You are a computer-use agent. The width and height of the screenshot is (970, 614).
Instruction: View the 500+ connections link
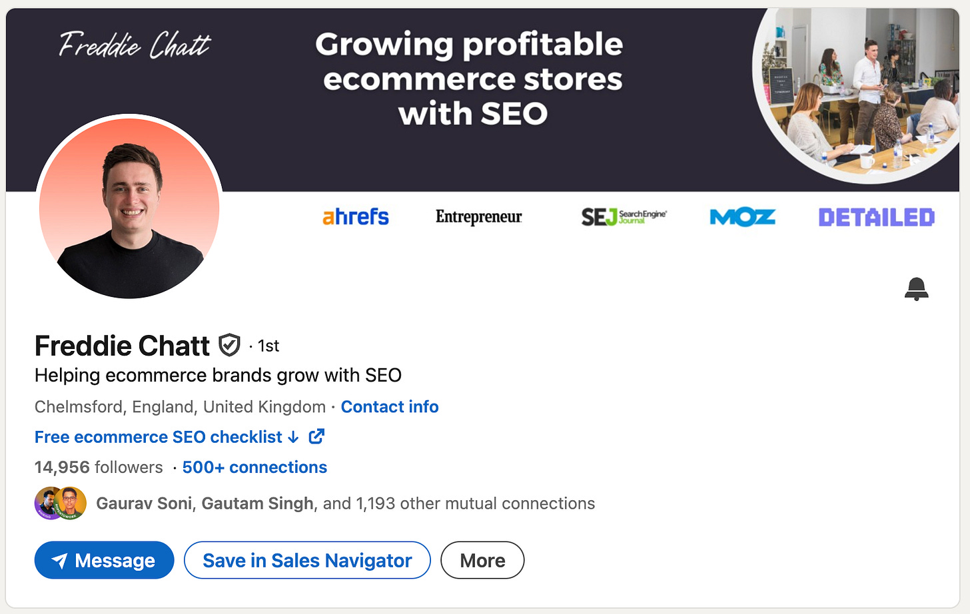(254, 467)
